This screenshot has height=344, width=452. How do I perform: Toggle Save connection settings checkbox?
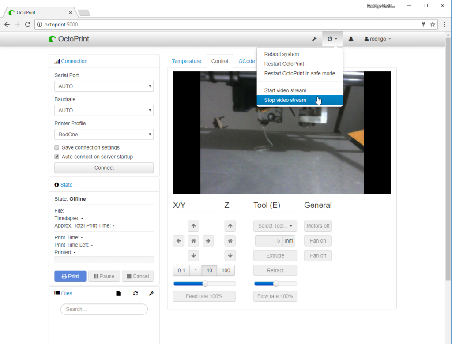pyautogui.click(x=57, y=147)
